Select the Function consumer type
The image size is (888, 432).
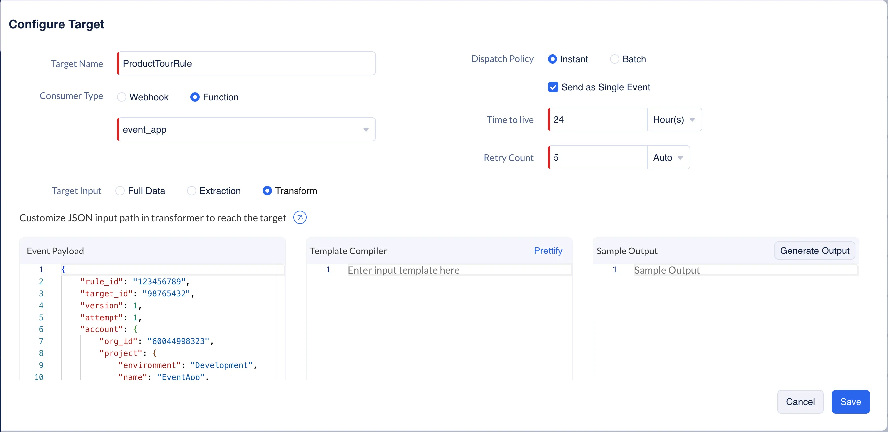195,97
